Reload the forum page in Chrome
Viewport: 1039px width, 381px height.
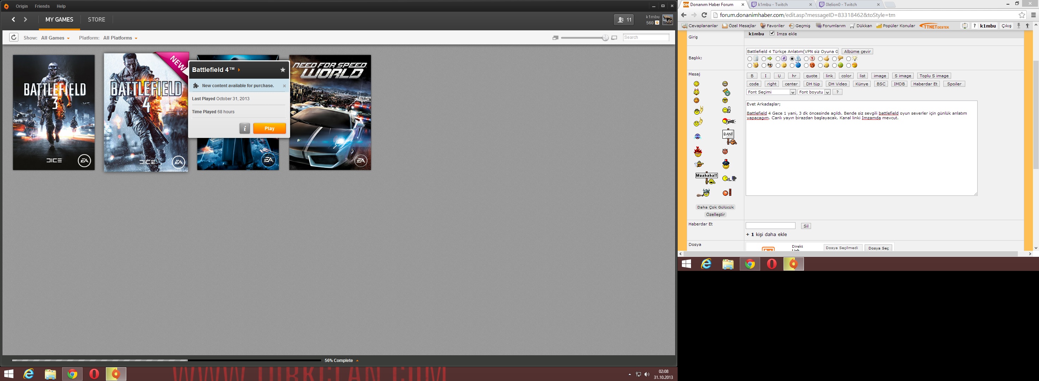pos(704,15)
